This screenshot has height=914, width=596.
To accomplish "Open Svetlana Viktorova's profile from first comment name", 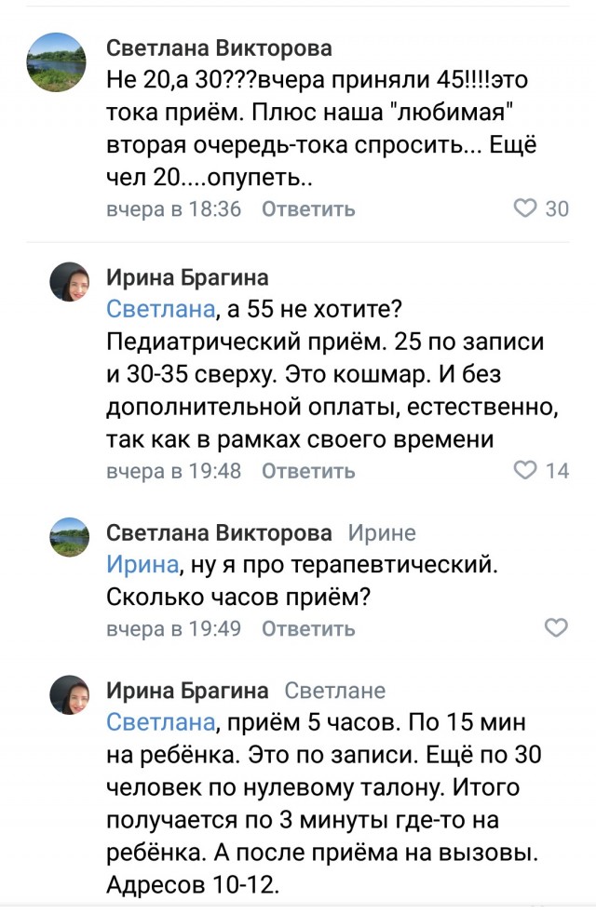I will tap(219, 47).
